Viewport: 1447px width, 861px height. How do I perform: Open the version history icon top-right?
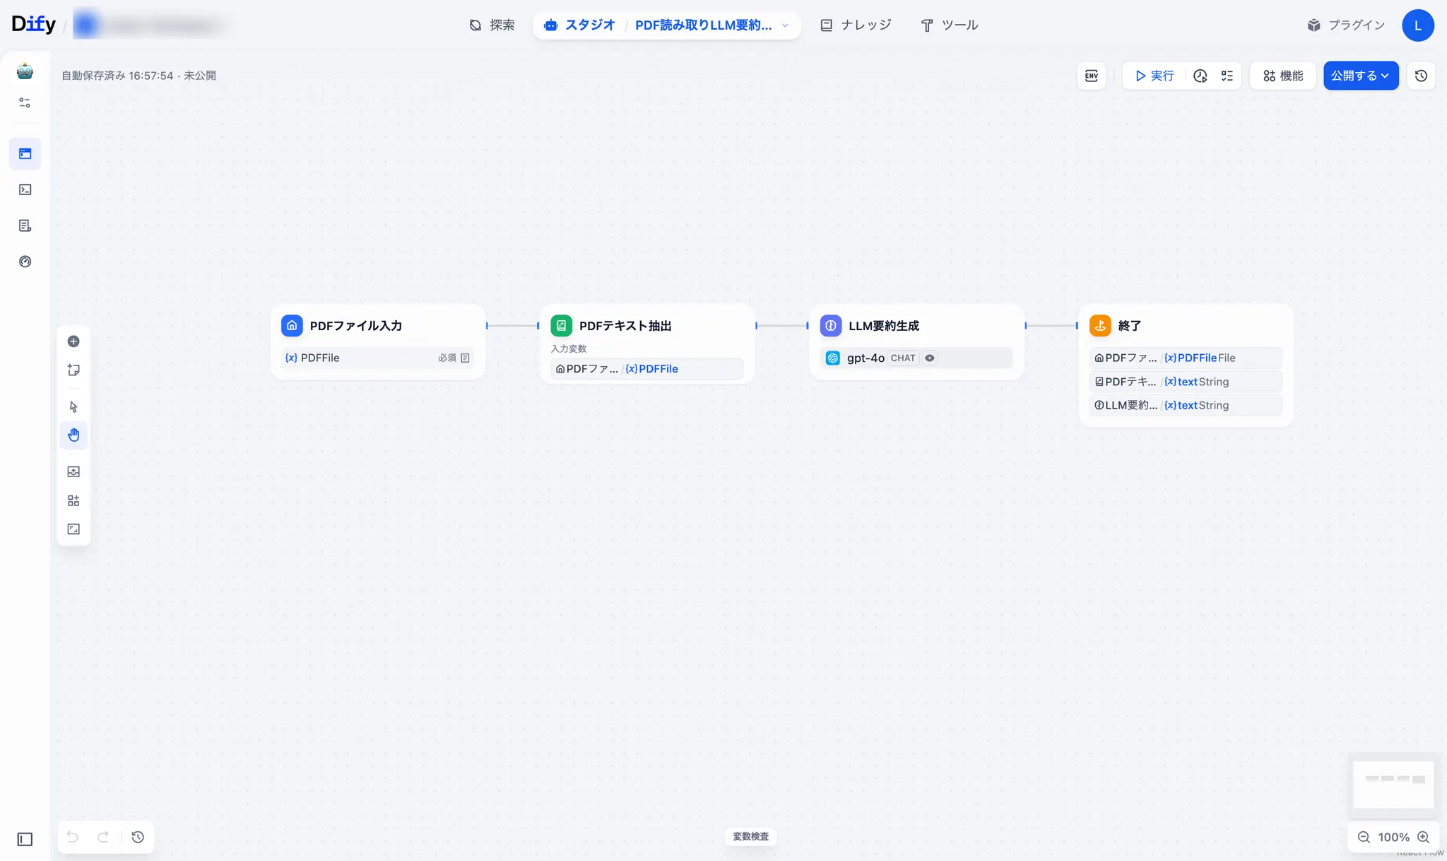(x=1421, y=76)
